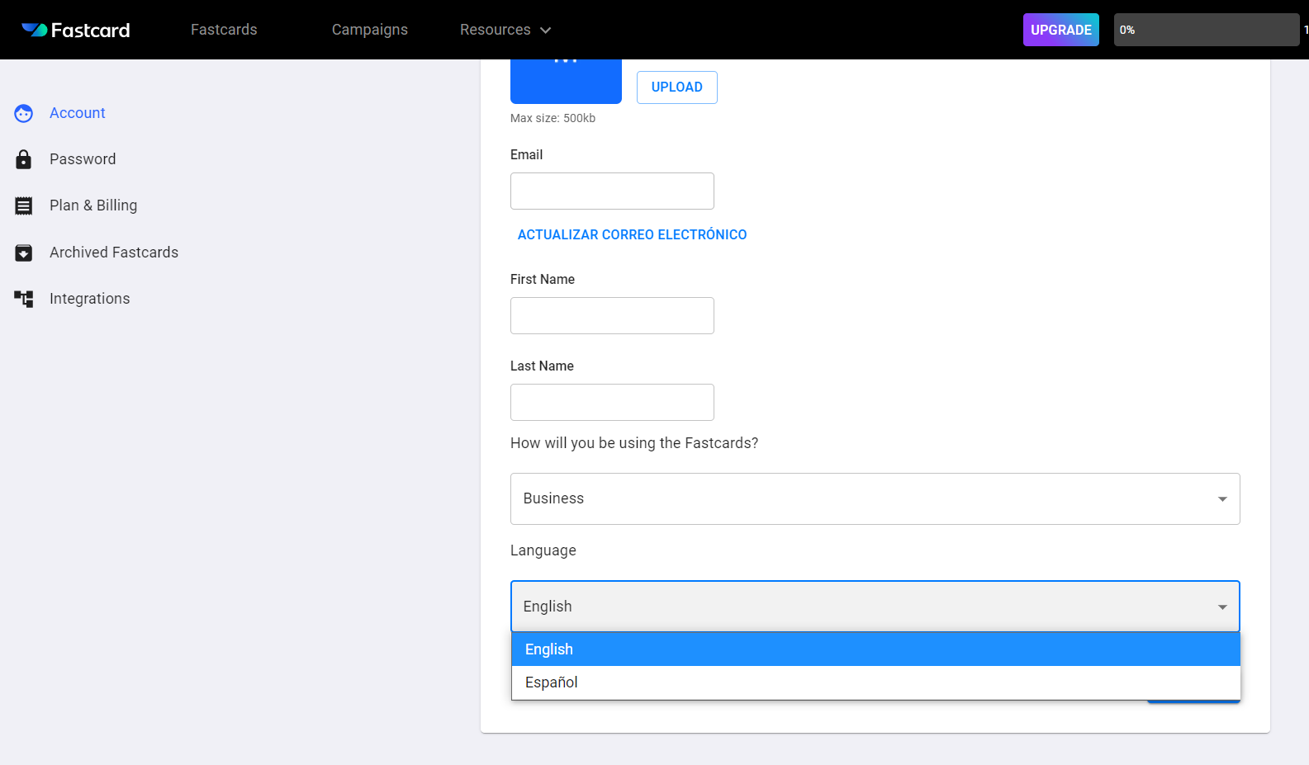Select English from the language list
Viewport: 1309px width, 765px height.
point(875,649)
